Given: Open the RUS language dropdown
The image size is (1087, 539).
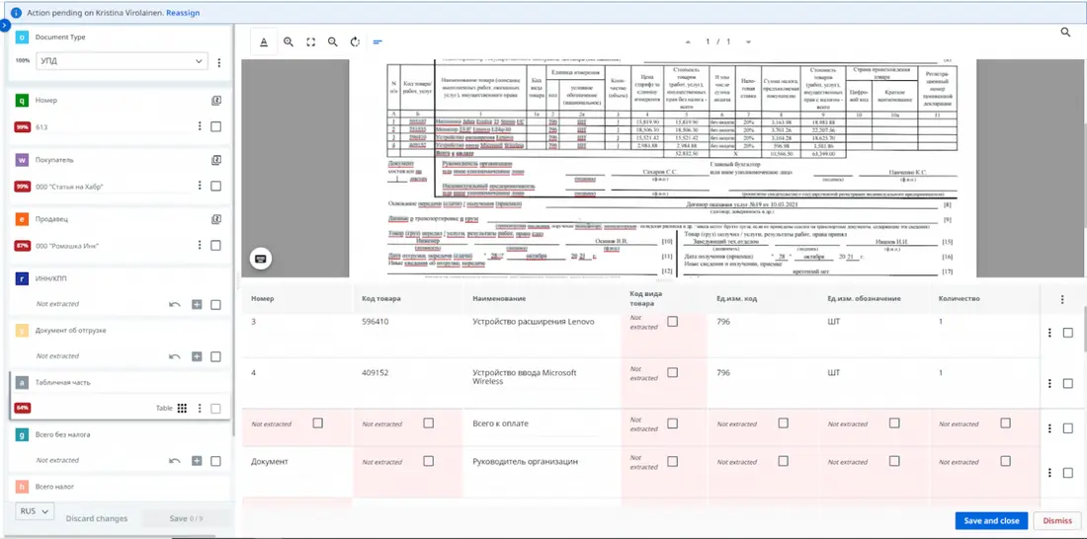Looking at the screenshot, I should pos(34,510).
